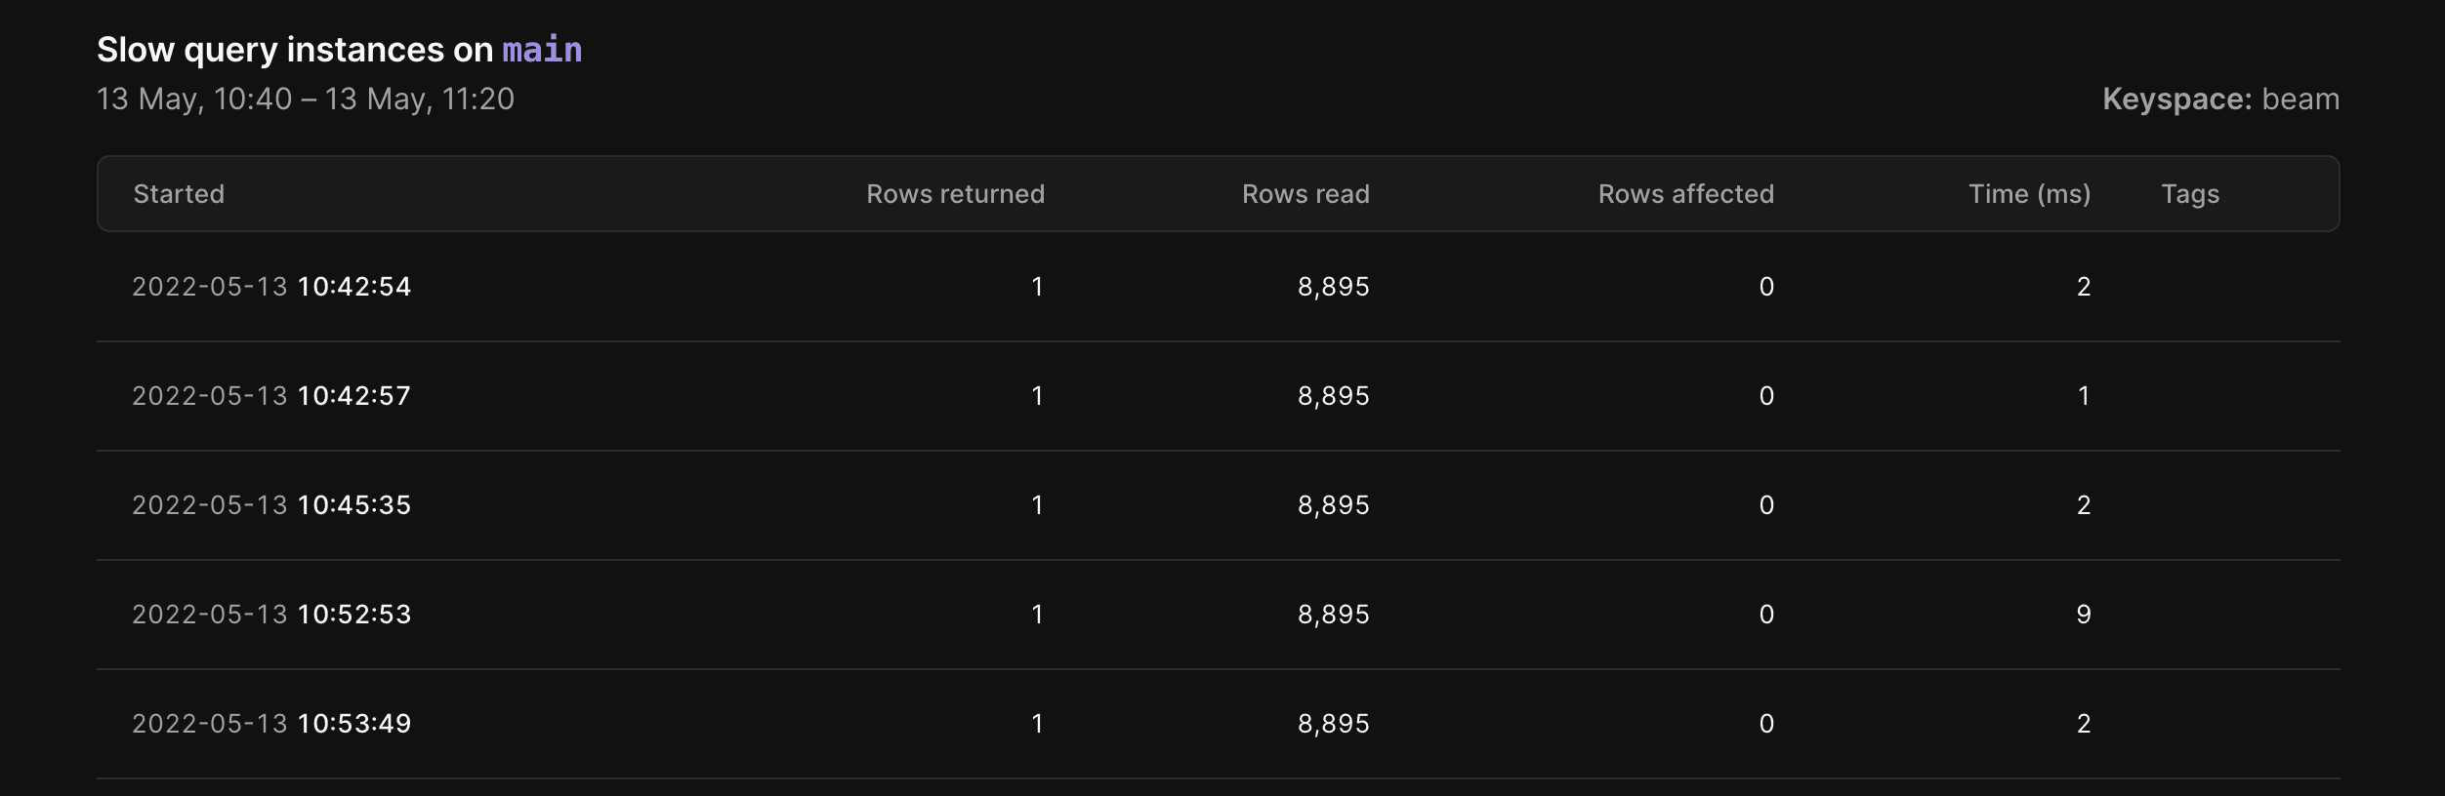Click rows affected 0 in 10:45:35 row

pos(1766,505)
